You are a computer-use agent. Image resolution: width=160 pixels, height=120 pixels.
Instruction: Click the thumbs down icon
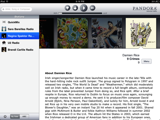67,8
